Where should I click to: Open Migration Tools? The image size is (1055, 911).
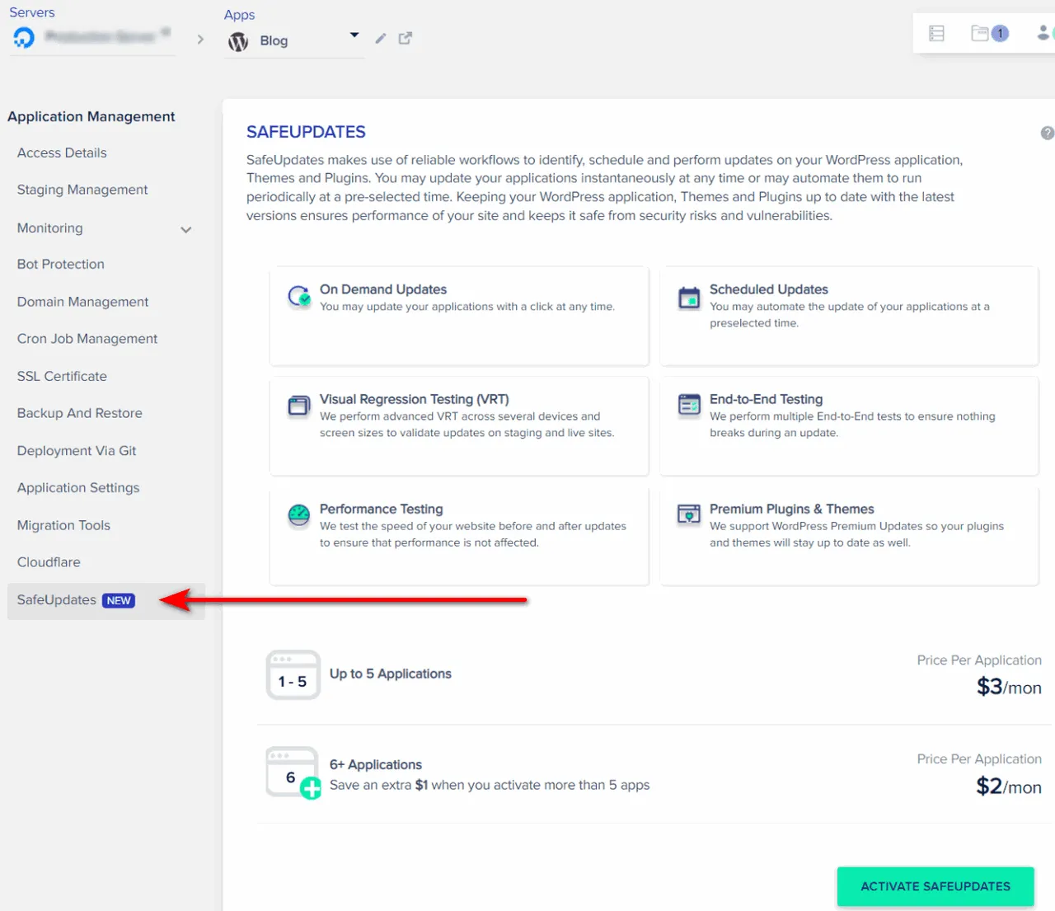click(x=63, y=525)
